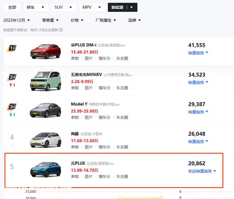
Task: Click 图片 under 宋PLUS DM-i
Action: coord(88,58)
